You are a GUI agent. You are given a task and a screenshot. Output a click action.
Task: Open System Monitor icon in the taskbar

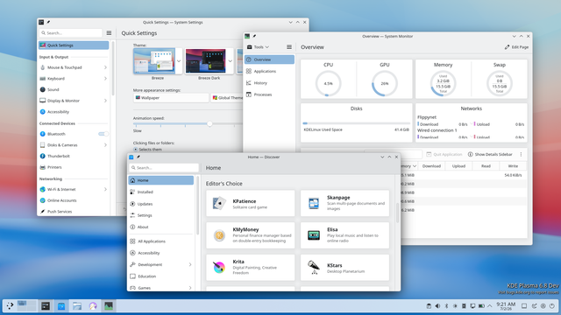tap(109, 305)
